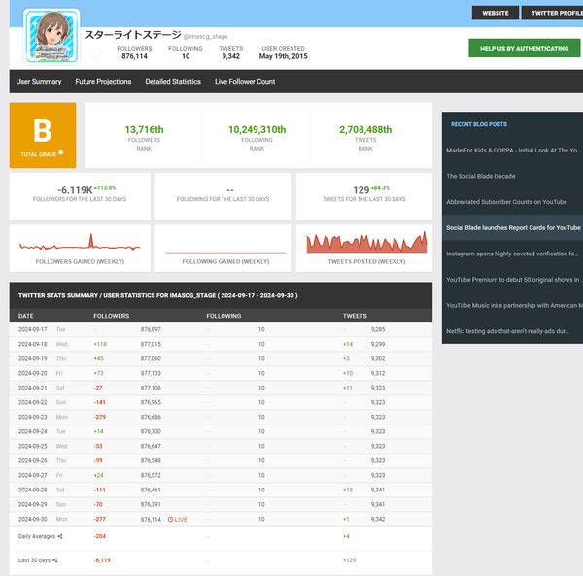Open the profile avatar image
This screenshot has height=576, width=583.
click(51, 36)
